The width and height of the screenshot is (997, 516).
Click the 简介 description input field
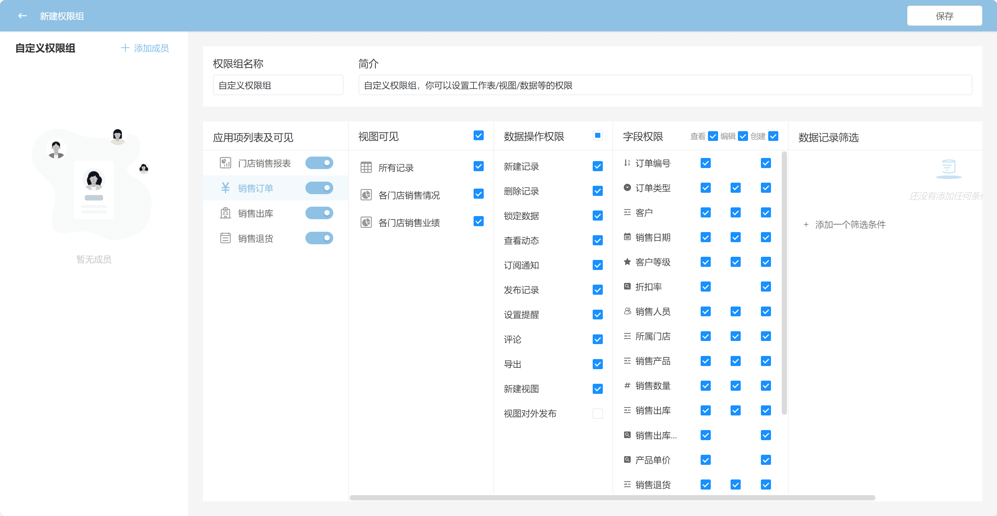point(664,85)
